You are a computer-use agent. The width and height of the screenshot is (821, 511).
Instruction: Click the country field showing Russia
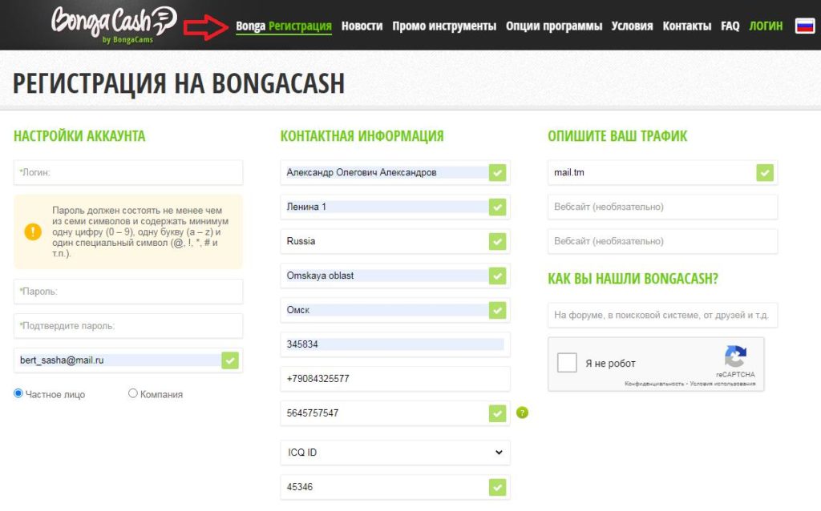pos(395,242)
